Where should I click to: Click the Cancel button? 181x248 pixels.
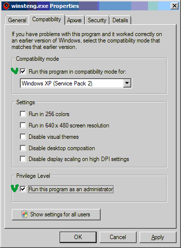(118, 237)
